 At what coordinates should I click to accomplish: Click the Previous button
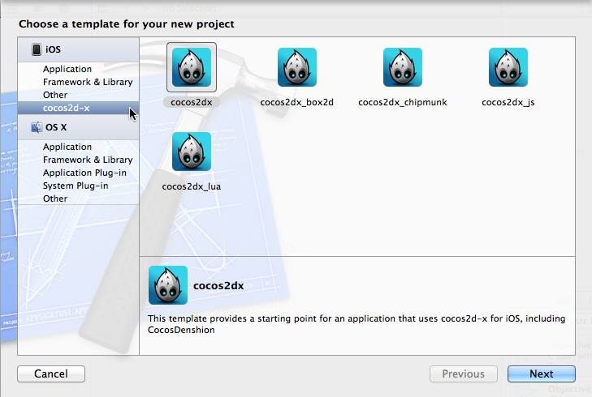[463, 374]
